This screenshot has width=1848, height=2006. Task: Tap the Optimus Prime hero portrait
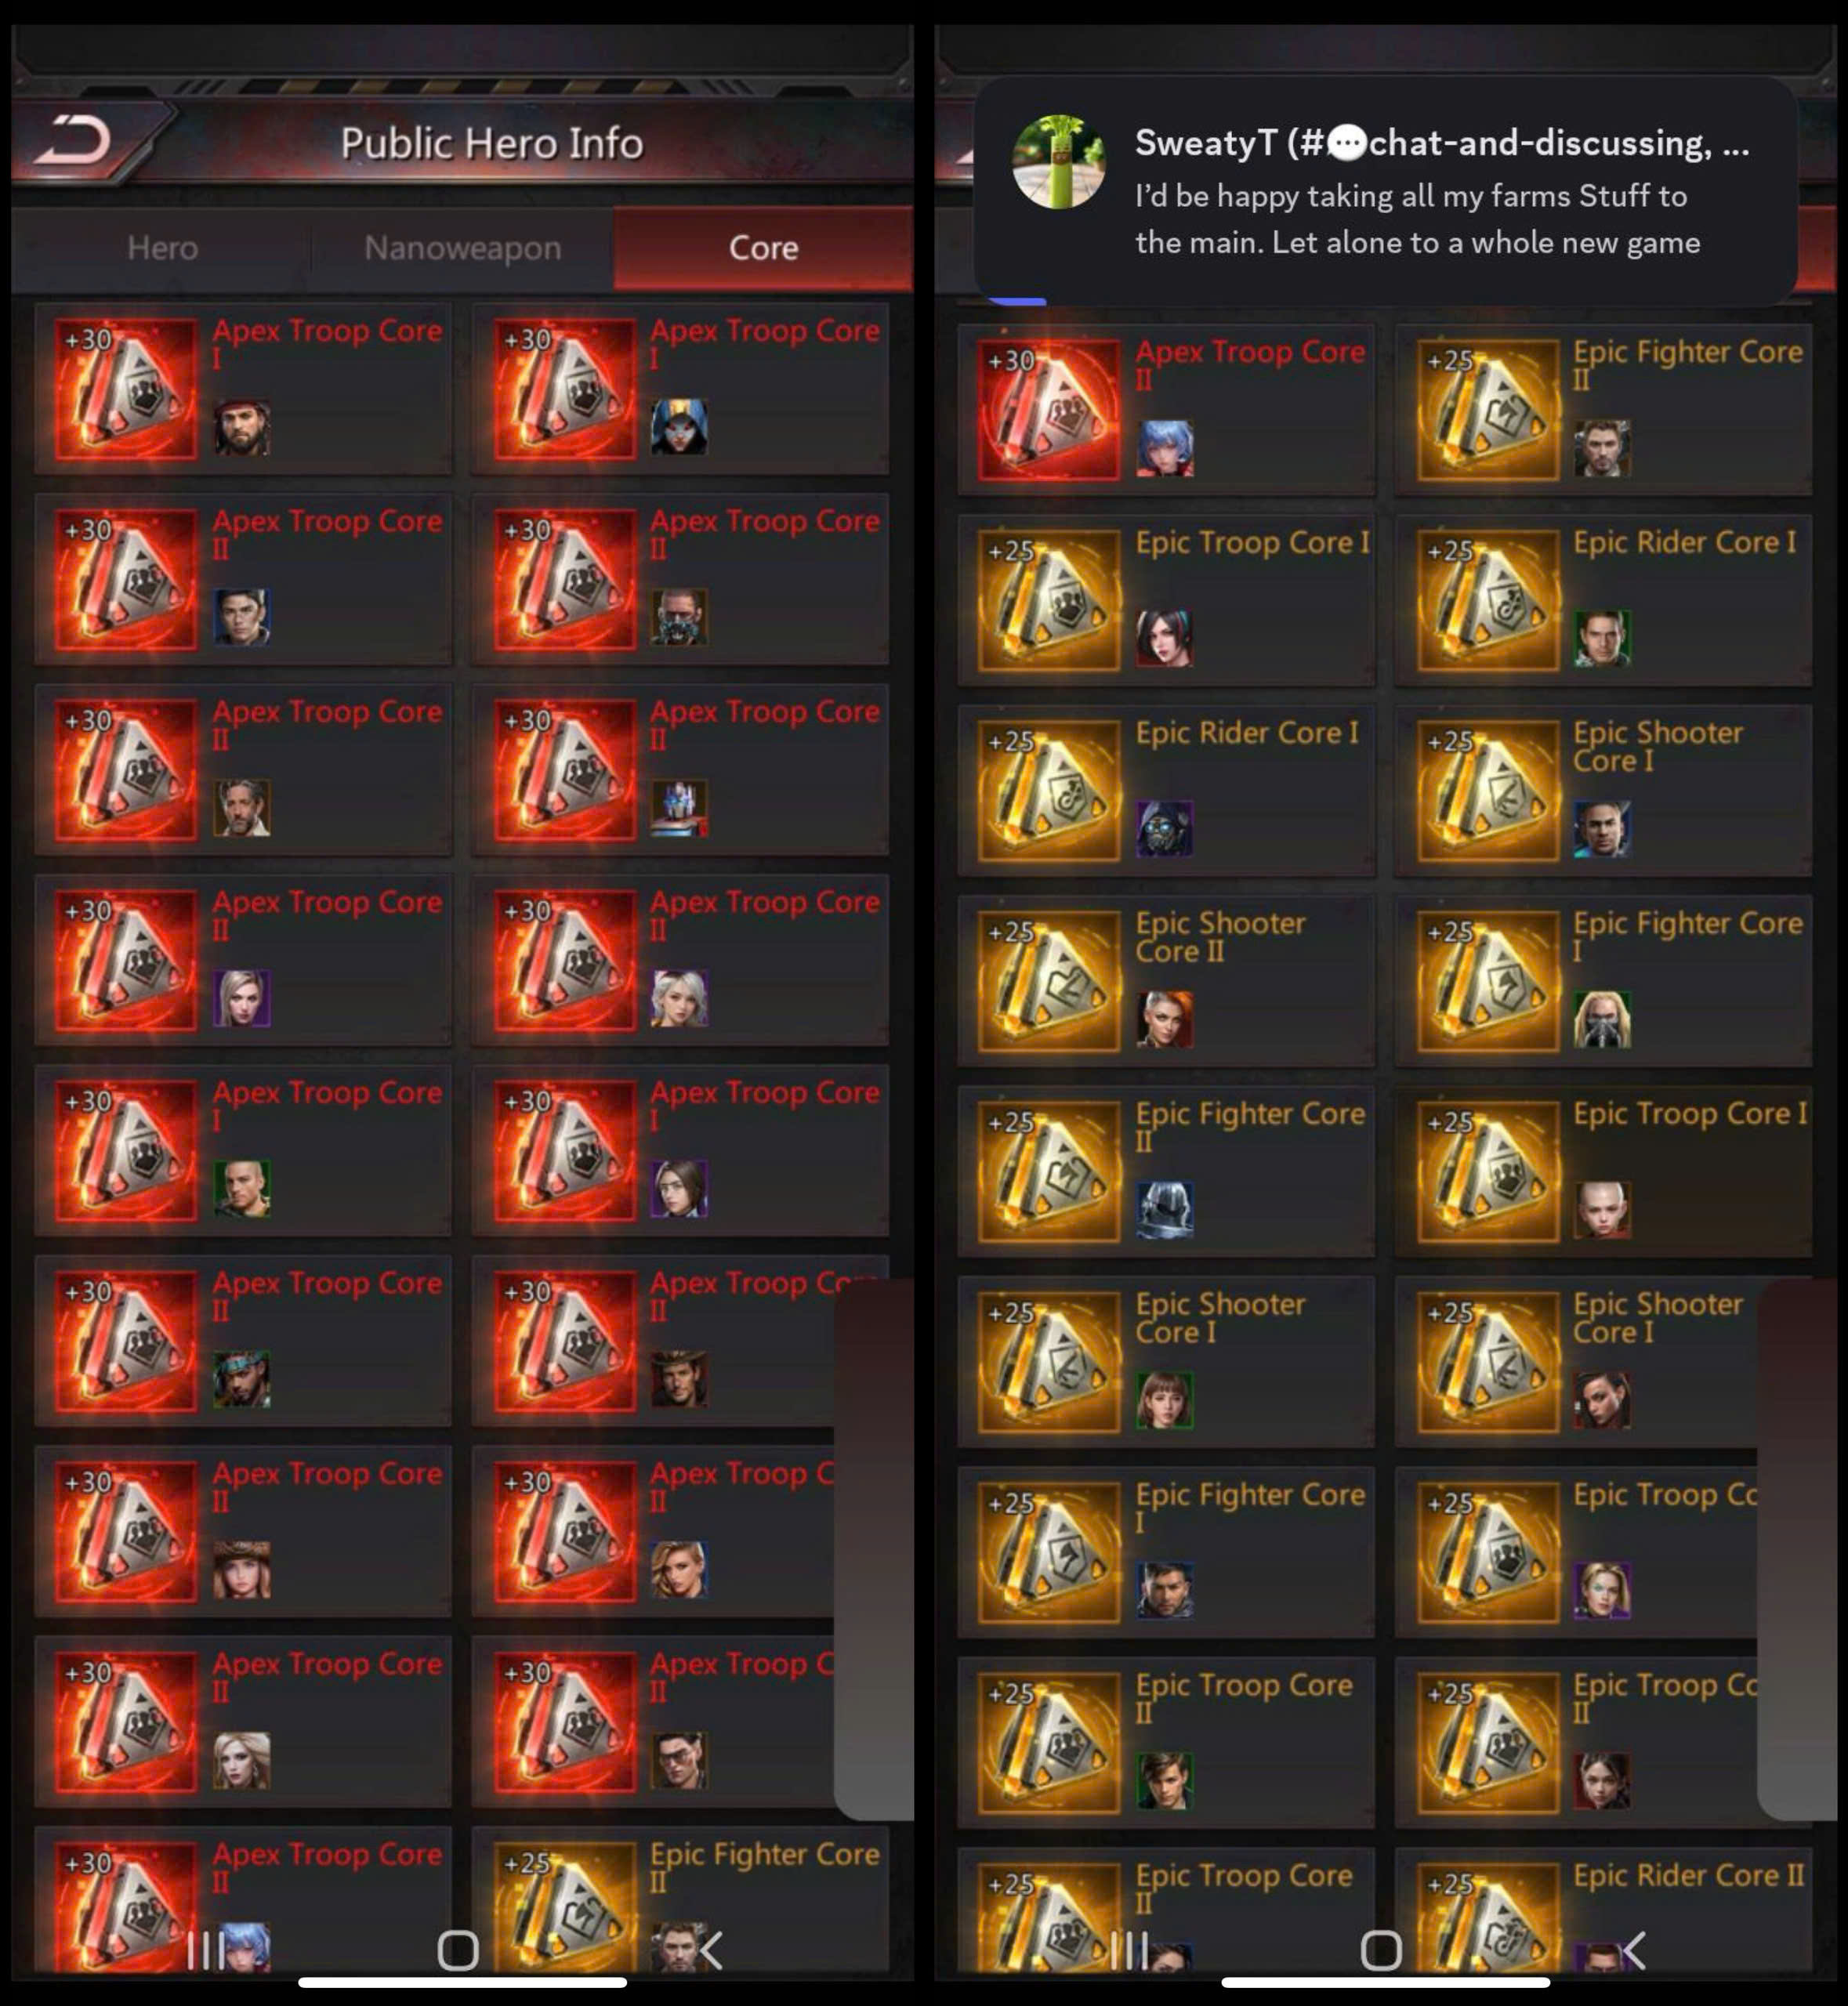point(679,807)
